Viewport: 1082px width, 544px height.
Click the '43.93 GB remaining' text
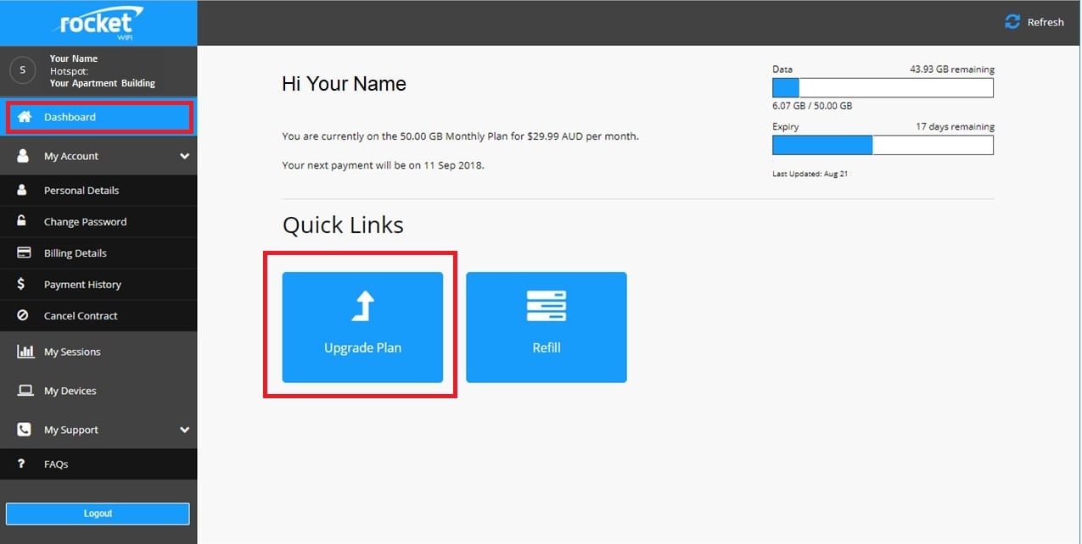click(952, 69)
